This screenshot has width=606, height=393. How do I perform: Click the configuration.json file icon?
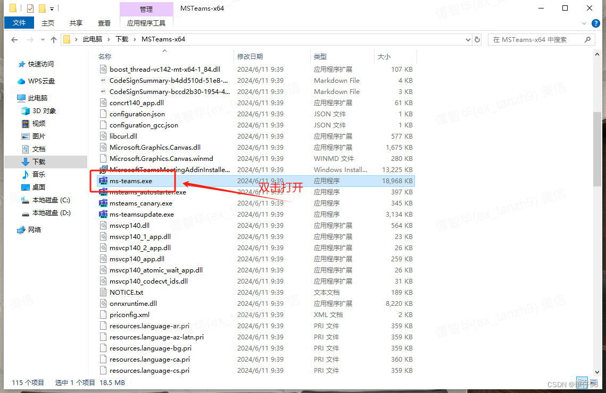103,114
